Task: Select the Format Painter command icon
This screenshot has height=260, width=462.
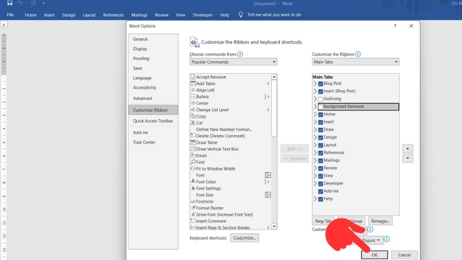Action: (x=193, y=208)
